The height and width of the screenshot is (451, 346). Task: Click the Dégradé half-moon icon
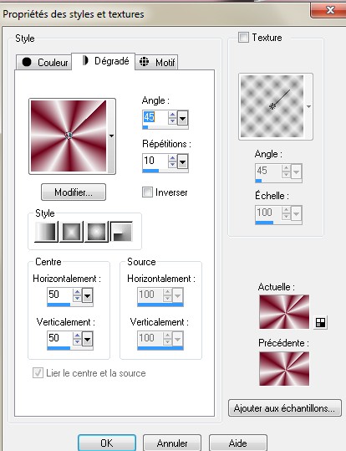(x=85, y=60)
